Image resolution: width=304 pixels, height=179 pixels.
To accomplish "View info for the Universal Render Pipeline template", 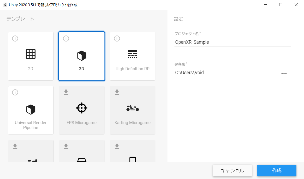I will (15, 92).
